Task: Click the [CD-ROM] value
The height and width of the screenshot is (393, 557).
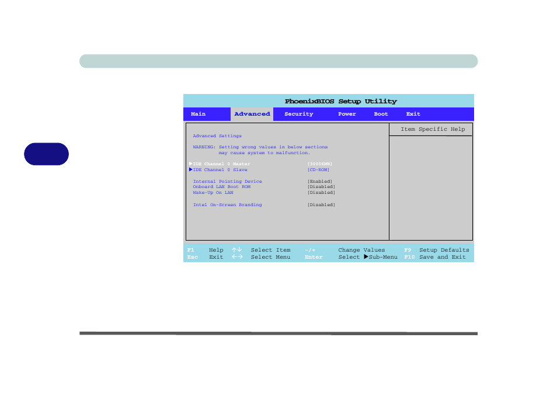Action: pyautogui.click(x=318, y=170)
